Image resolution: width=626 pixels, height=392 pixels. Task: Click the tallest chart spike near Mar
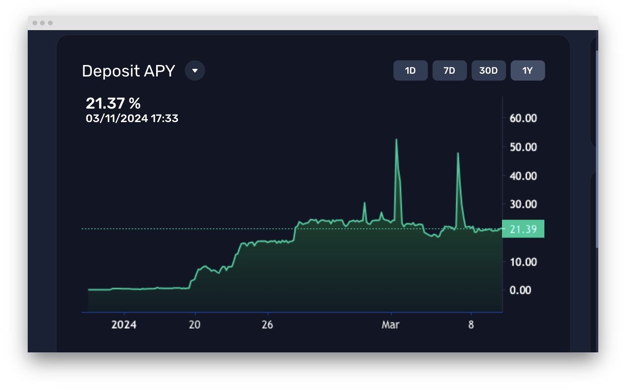(396, 140)
